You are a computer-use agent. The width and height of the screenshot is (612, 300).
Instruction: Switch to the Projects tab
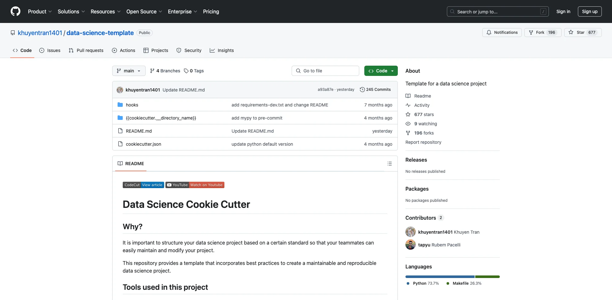coord(156,50)
